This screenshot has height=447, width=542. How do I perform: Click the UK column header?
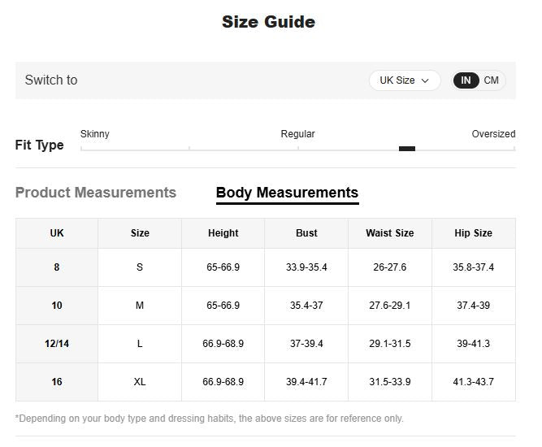click(57, 233)
